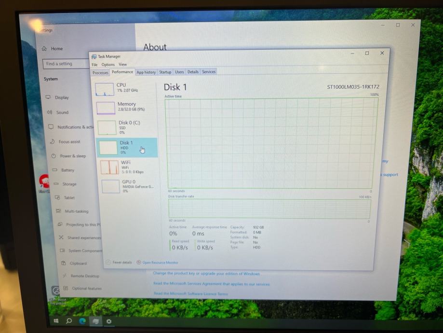Screen dimensions: 443x333
Task: Open the Windows Start button
Action: click(x=56, y=321)
